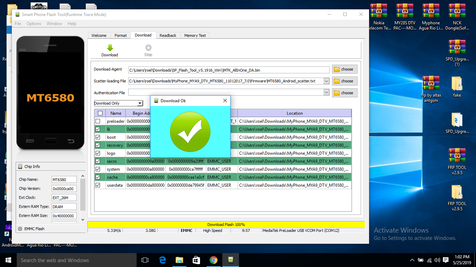The image size is (476, 267).
Task: Click the Download-Agent path field
Action: click(x=229, y=70)
